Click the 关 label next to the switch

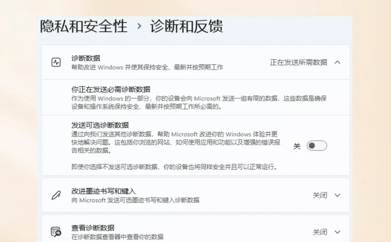(x=297, y=145)
